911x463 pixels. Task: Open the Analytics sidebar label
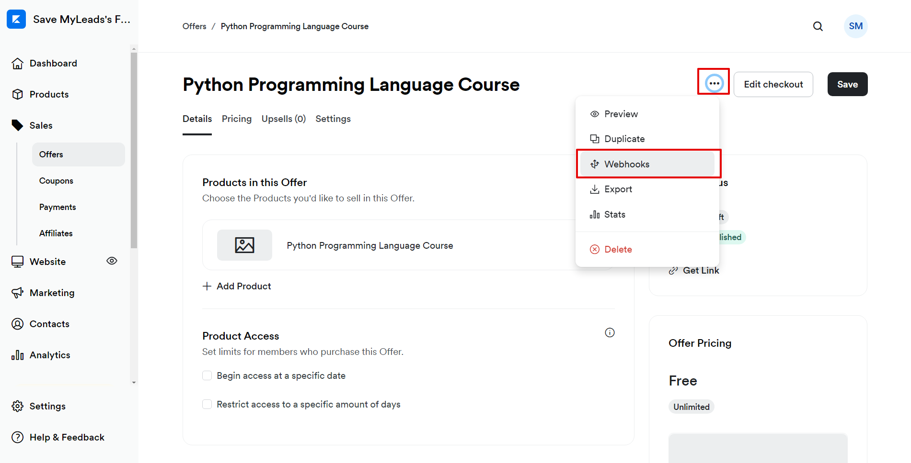pyautogui.click(x=50, y=355)
